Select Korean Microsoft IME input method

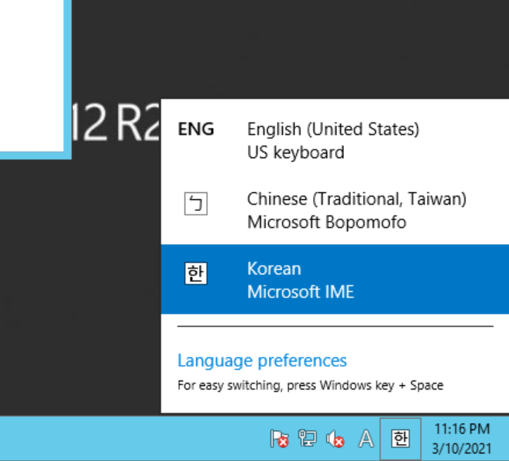coord(335,279)
